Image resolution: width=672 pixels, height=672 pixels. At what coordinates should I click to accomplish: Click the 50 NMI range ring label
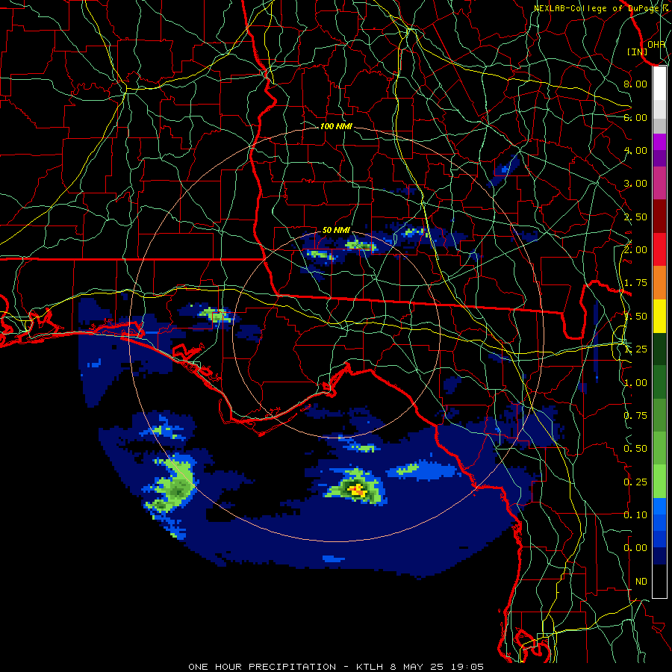coord(336,230)
